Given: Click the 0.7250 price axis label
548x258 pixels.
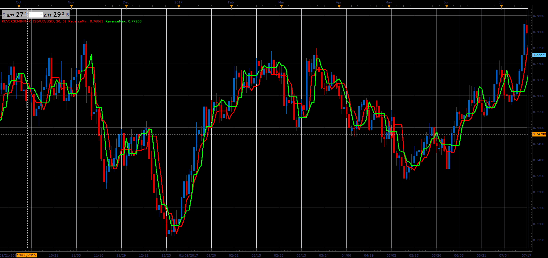Looking at the screenshot, I should [x=539, y=208].
